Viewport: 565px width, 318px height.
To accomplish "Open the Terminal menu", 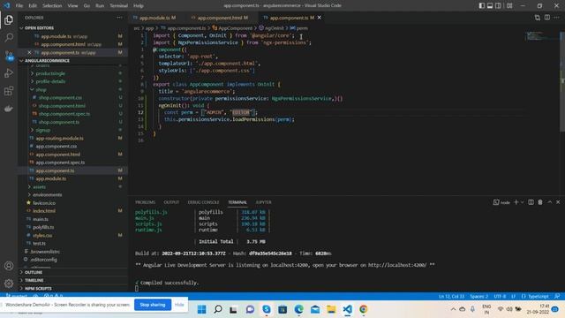I will [x=118, y=6].
